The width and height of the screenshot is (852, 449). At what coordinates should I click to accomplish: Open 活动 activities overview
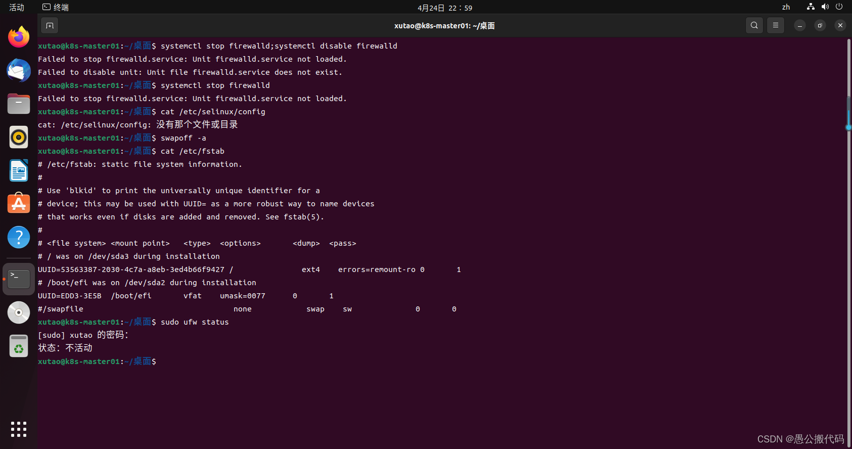[x=17, y=7]
